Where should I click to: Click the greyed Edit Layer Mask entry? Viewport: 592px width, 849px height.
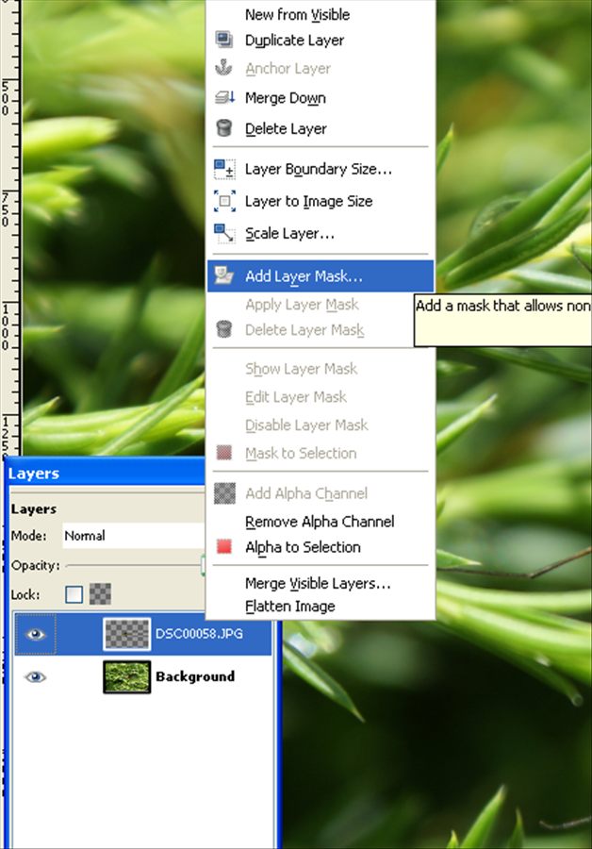295,397
